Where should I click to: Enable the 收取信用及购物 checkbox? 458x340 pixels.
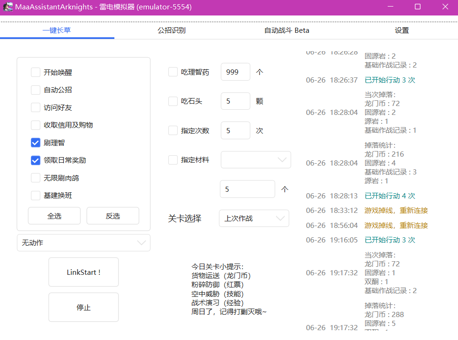(36, 125)
